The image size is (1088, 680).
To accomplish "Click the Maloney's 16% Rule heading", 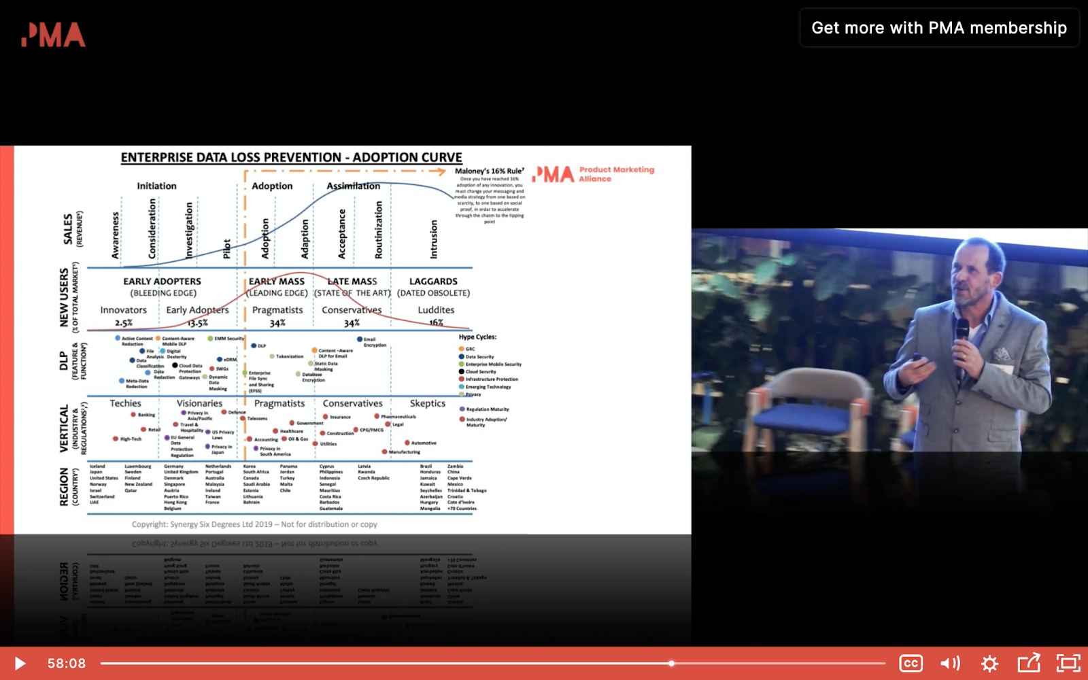I will (489, 171).
